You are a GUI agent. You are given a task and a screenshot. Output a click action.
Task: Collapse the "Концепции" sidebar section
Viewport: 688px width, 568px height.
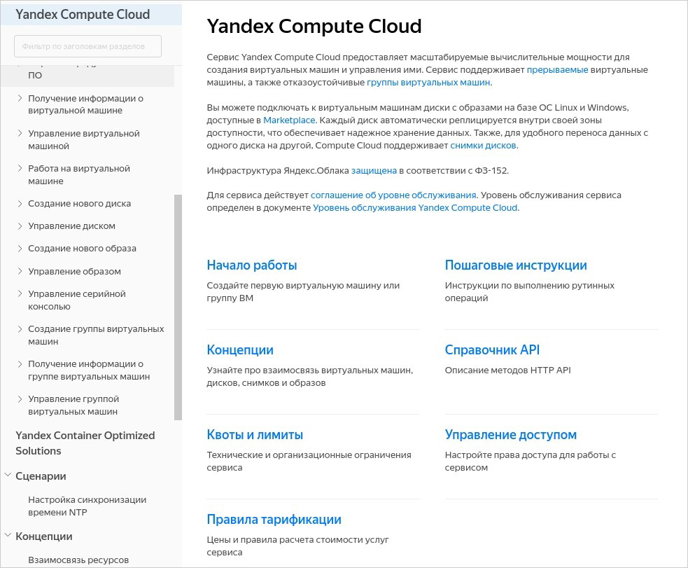[x=44, y=536]
